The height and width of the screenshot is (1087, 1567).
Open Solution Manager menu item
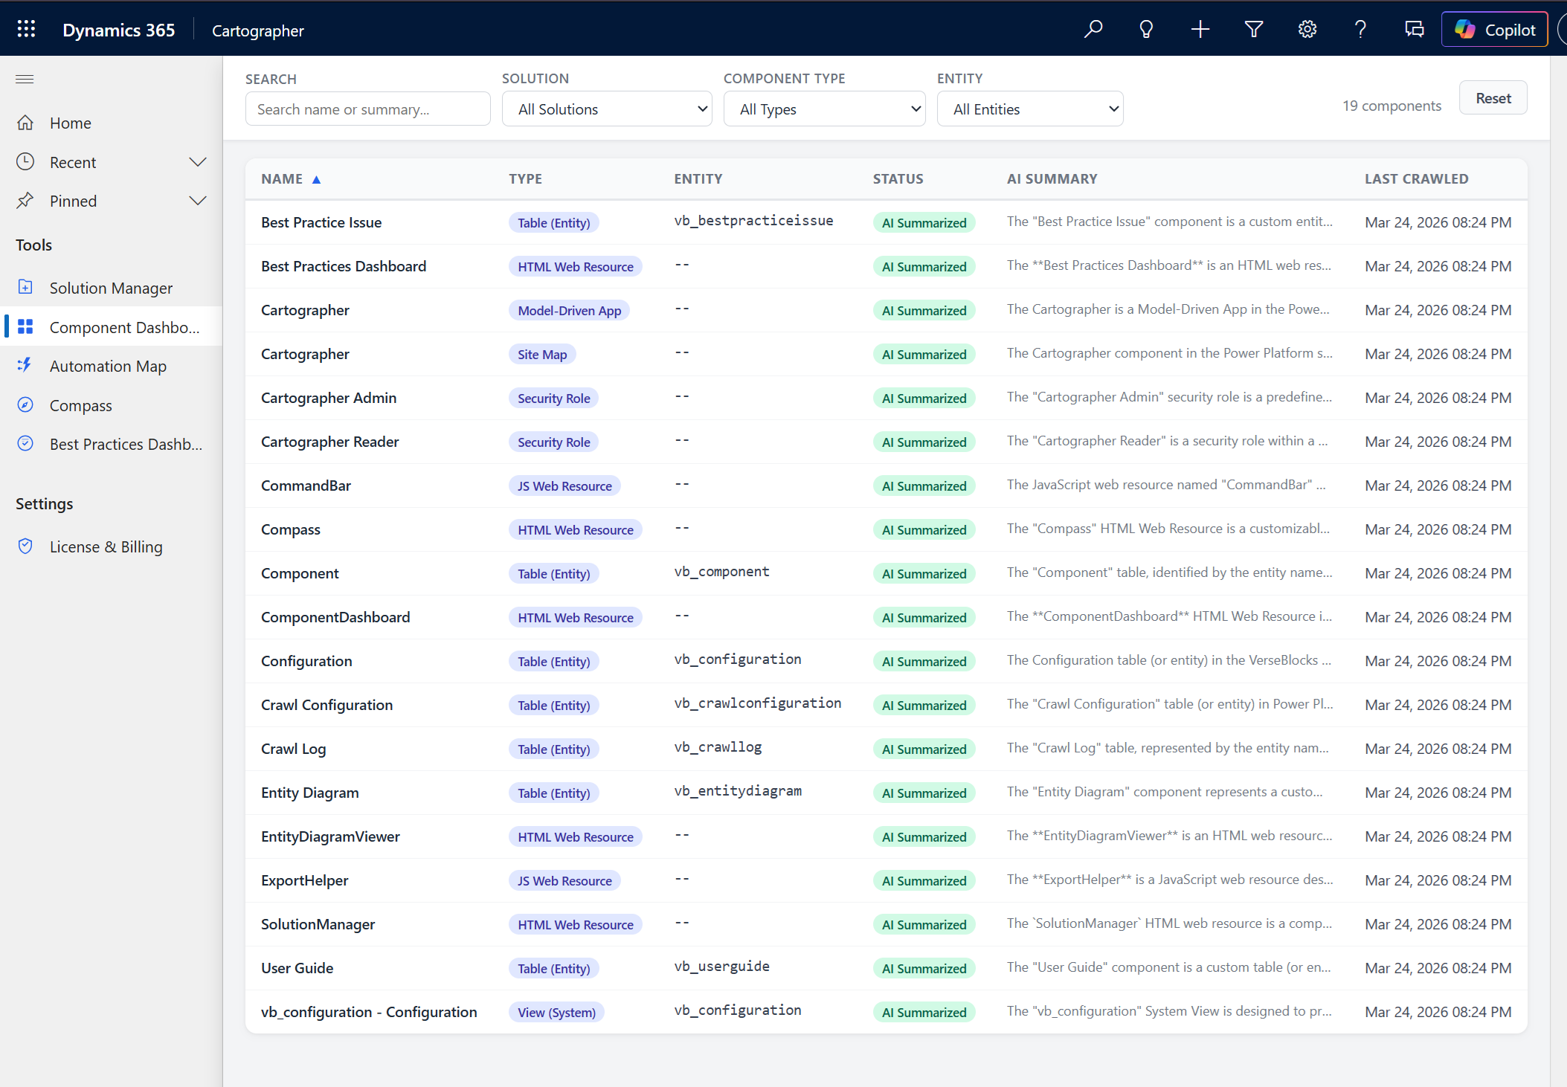coord(112,288)
